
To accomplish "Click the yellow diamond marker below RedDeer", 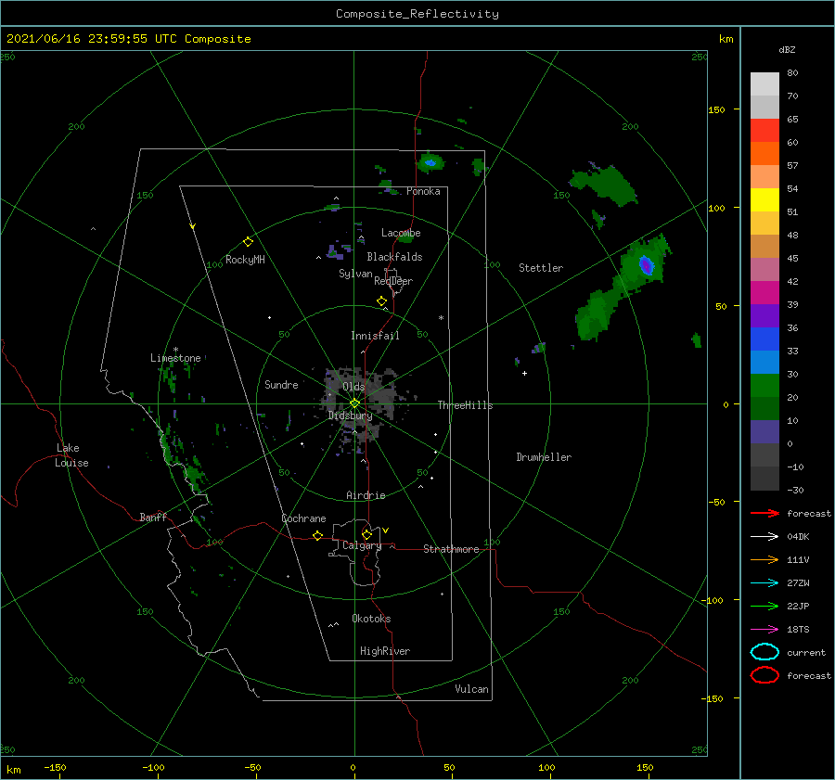I will 381,301.
